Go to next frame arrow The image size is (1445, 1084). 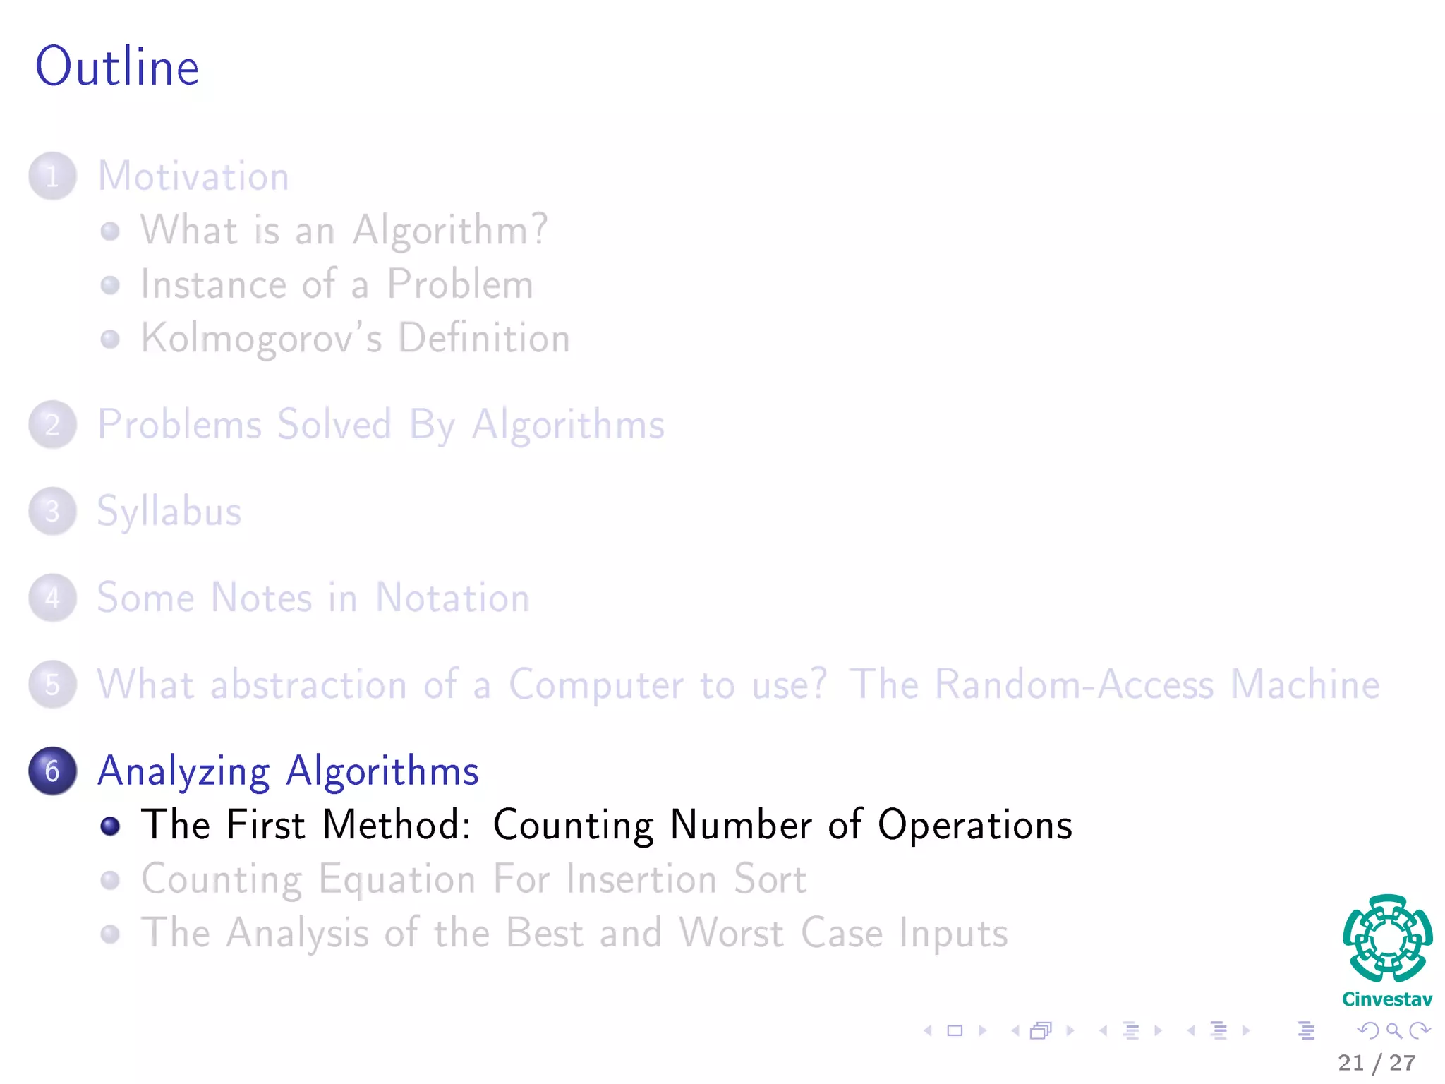point(1070,1031)
